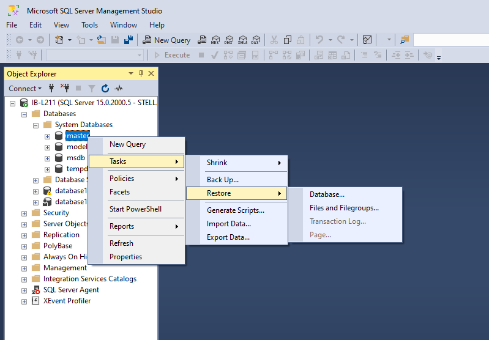The image size is (489, 340).
Task: Open the Edit menu
Action: tap(35, 25)
